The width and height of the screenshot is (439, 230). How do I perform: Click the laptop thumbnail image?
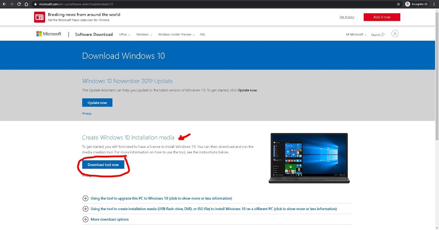[309, 158]
